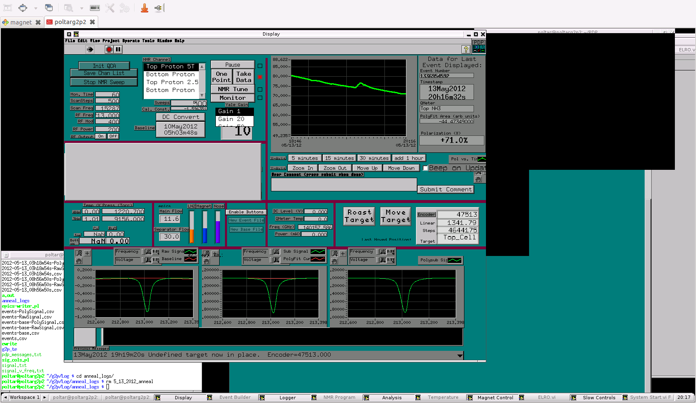Enable the Beep on Update checkbox
The image size is (696, 403).
click(425, 168)
